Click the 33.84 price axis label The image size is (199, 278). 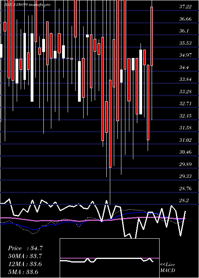click(185, 79)
